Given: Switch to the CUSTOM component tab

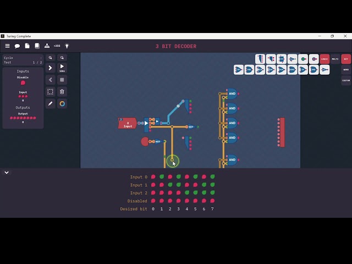Looking at the screenshot, I should (x=346, y=80).
